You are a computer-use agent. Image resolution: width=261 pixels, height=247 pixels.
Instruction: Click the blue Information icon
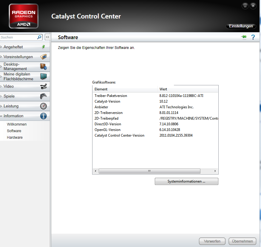click(x=44, y=116)
